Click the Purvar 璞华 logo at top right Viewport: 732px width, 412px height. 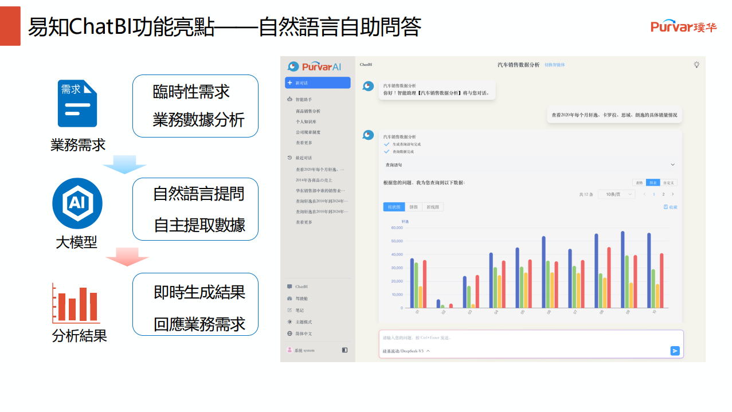pyautogui.click(x=683, y=26)
